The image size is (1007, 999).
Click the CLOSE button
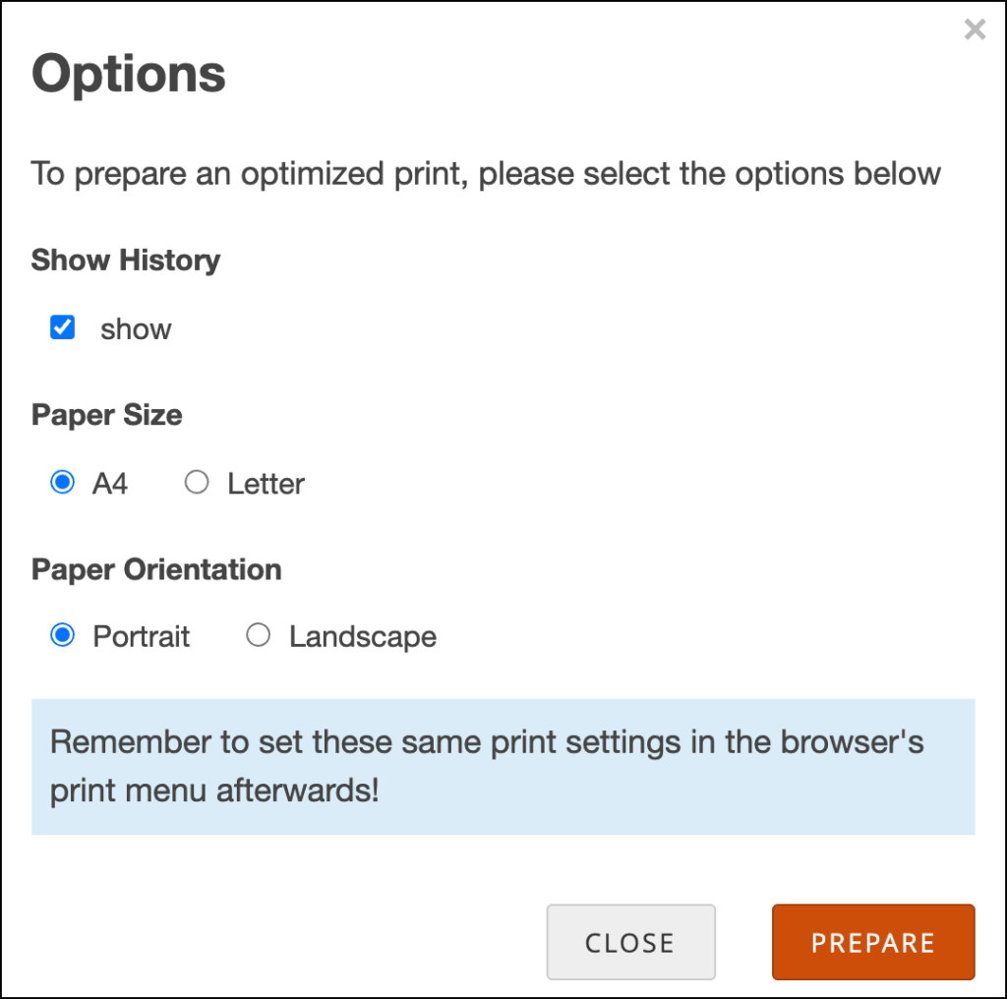[x=630, y=941]
